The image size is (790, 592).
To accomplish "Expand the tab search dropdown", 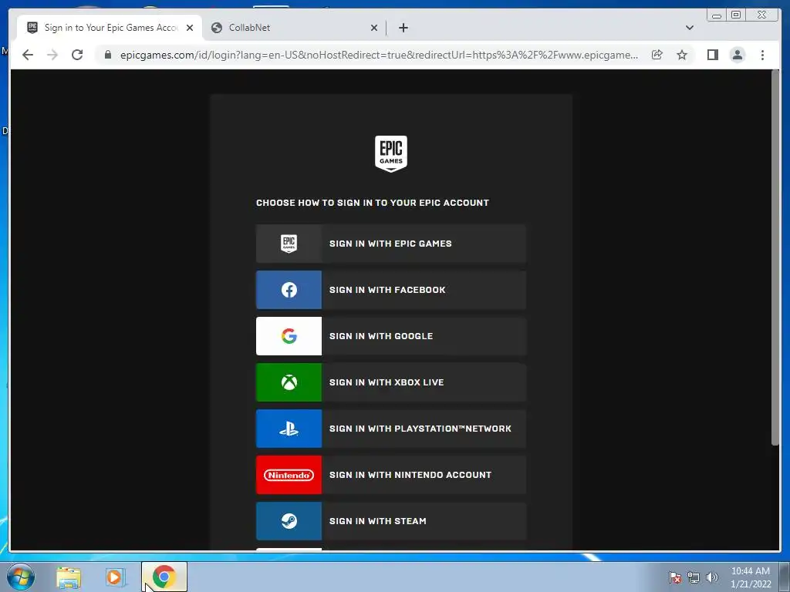I will coord(690,28).
